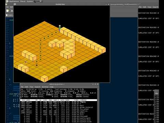Open the Terminal menu in the bottom terminal window
Screen dimensions: 164x123
[x=45, y=87]
